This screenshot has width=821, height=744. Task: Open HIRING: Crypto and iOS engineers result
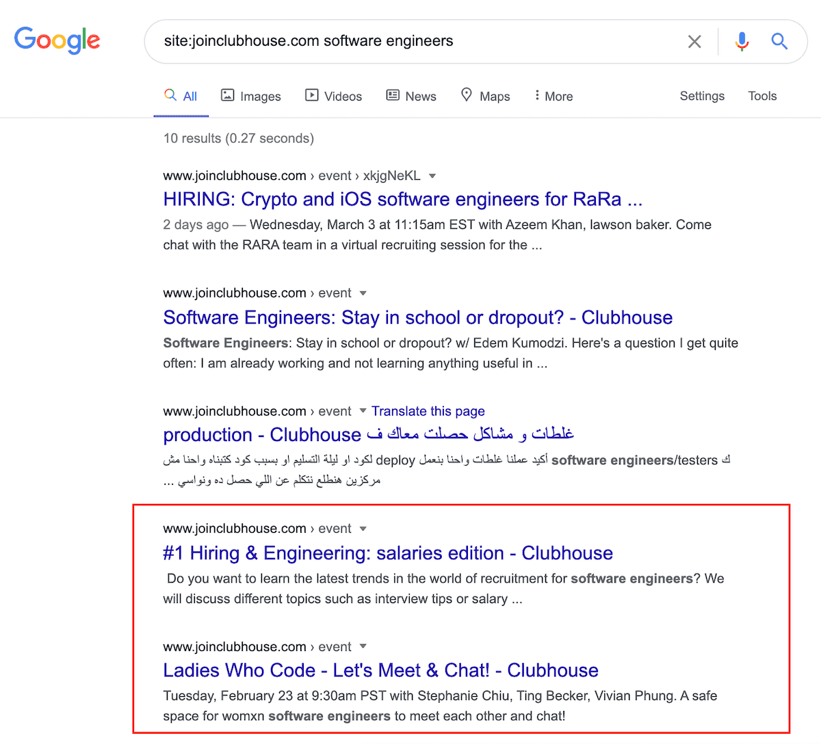coord(402,199)
